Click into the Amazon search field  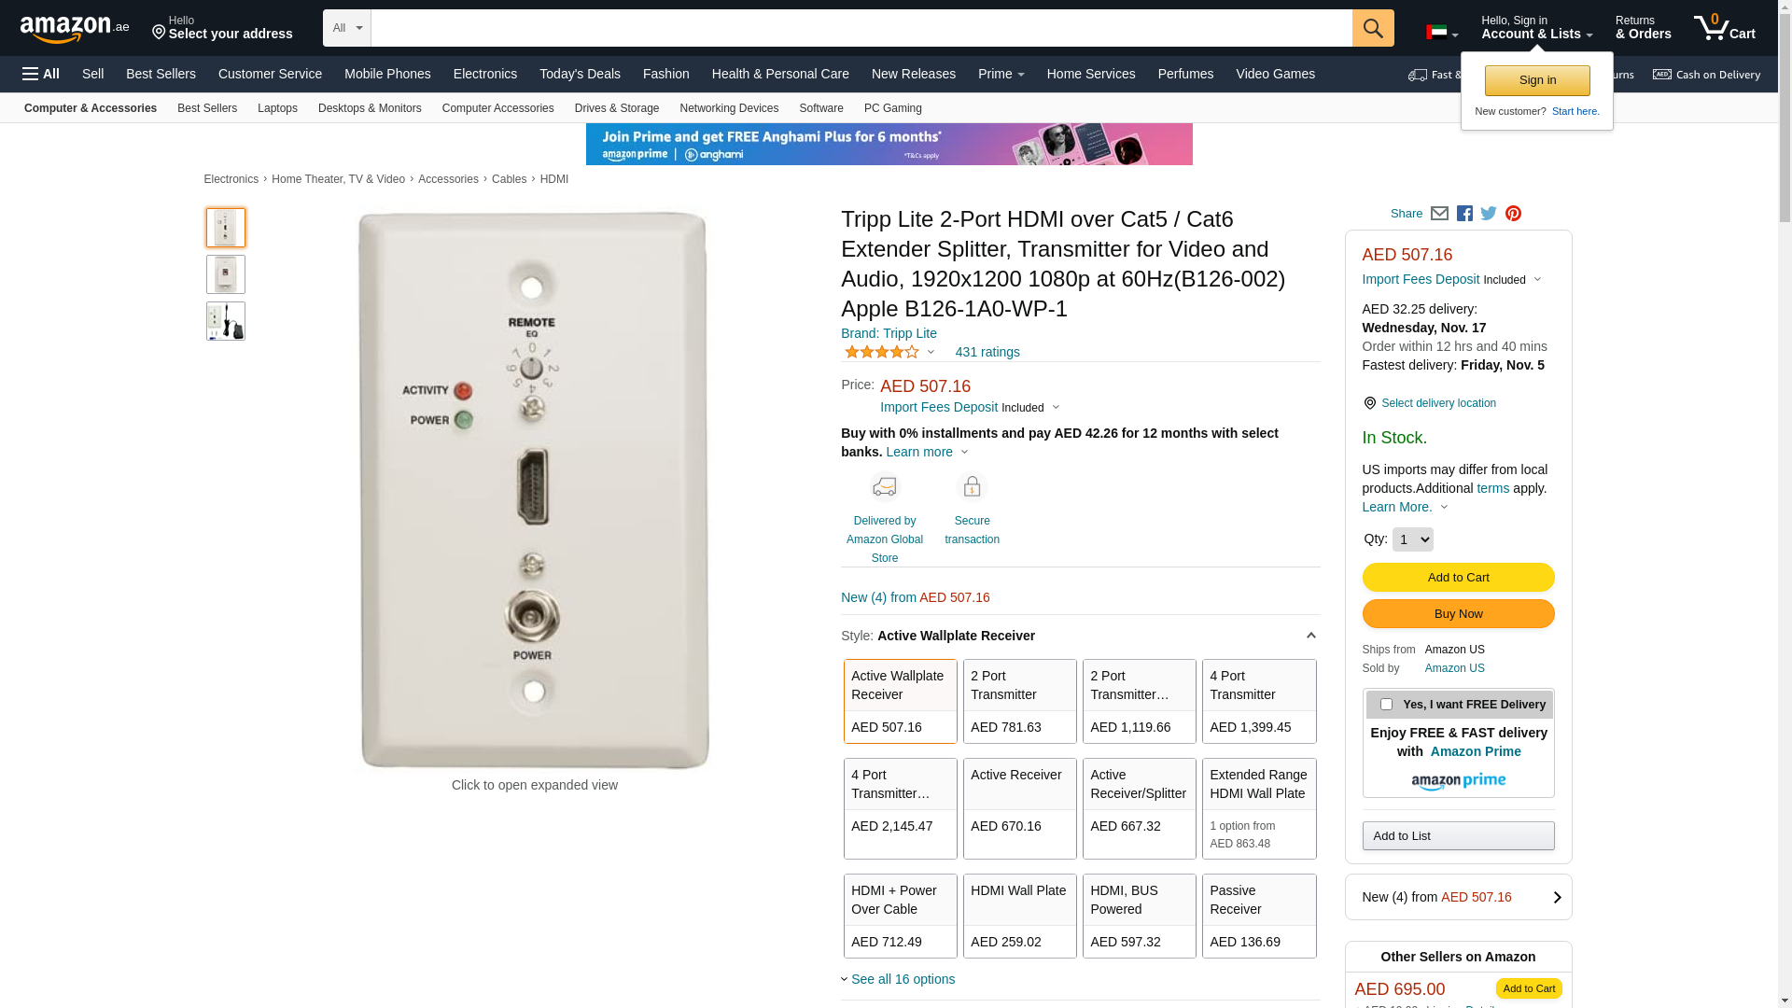pos(861,28)
